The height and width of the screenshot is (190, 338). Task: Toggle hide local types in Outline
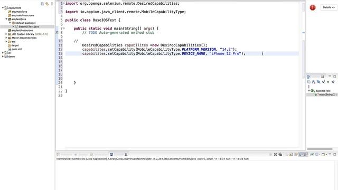click(x=333, y=82)
